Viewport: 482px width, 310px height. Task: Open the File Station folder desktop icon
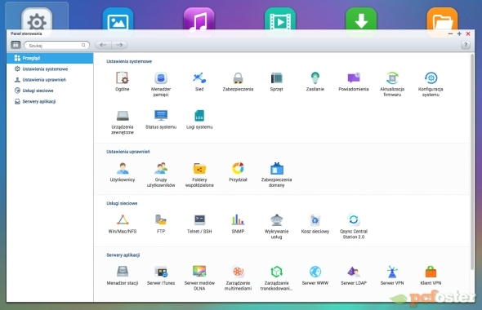pos(442,21)
